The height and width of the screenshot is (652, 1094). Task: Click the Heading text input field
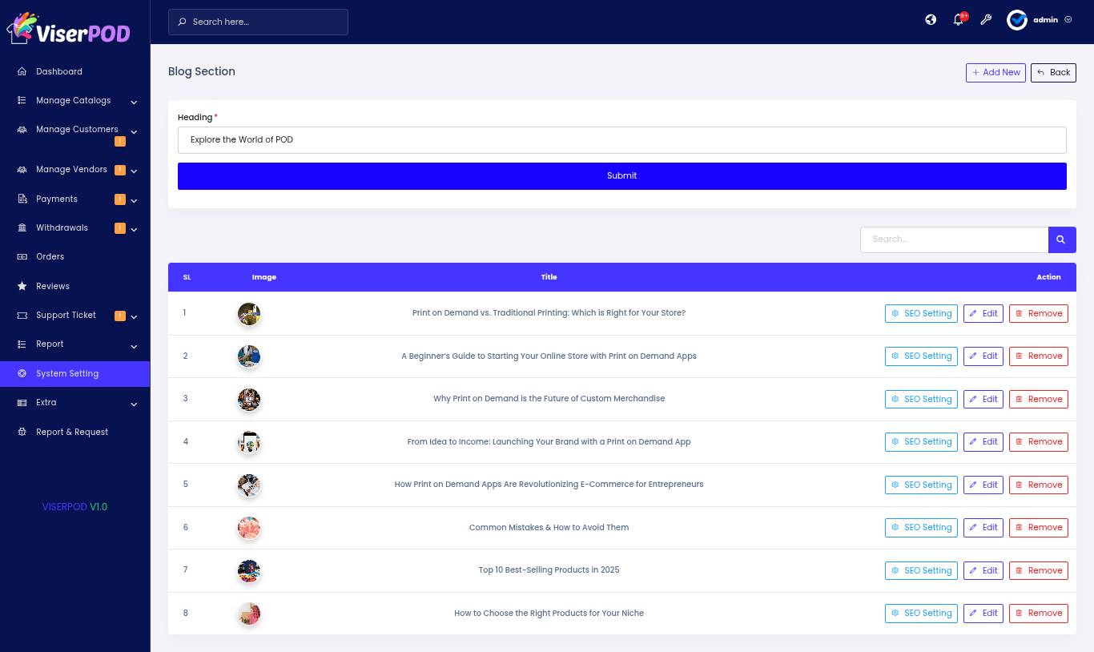621,139
